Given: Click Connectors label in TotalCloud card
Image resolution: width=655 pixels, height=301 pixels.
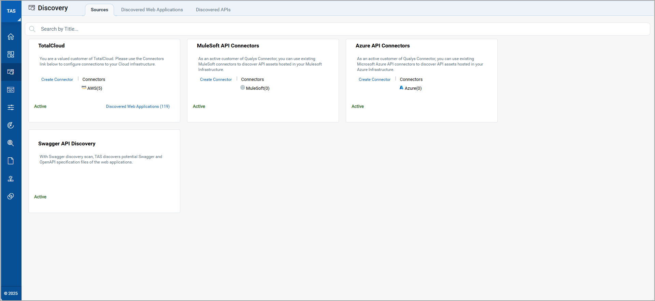Looking at the screenshot, I should point(94,80).
